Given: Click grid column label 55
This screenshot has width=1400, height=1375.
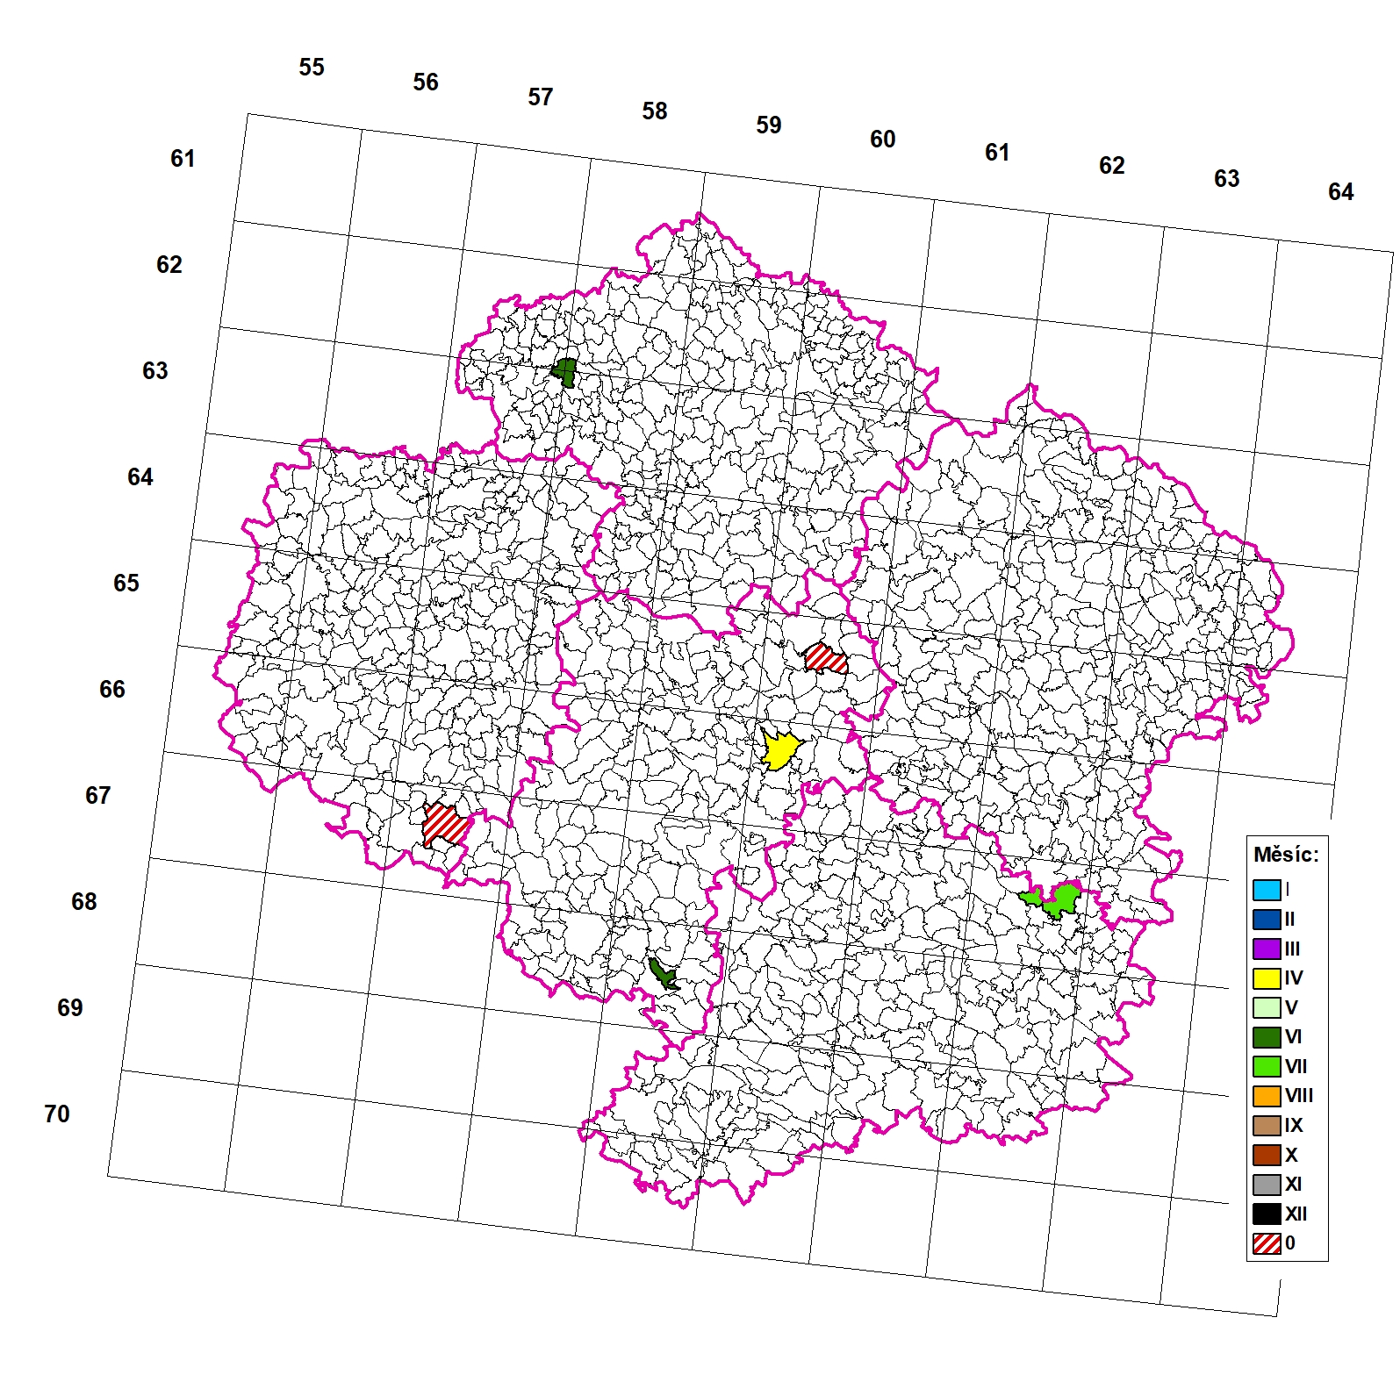Looking at the screenshot, I should (312, 67).
